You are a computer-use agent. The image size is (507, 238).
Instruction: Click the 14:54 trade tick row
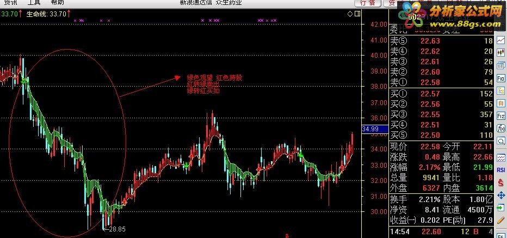coord(441,232)
